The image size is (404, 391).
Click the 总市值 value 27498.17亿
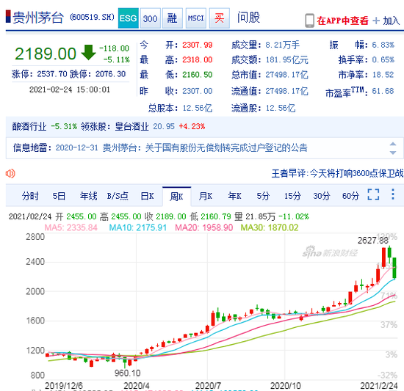tap(286, 75)
